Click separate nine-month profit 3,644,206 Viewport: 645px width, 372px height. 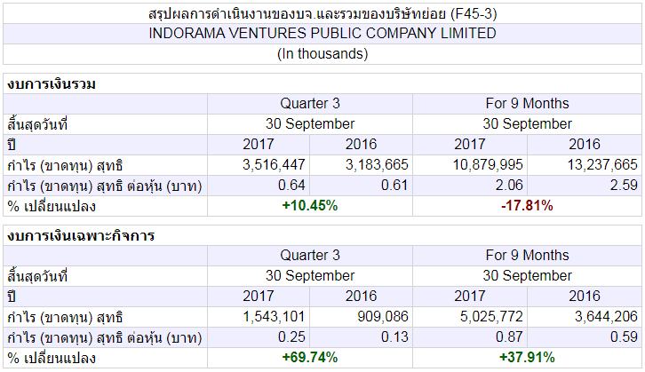pyautogui.click(x=606, y=316)
